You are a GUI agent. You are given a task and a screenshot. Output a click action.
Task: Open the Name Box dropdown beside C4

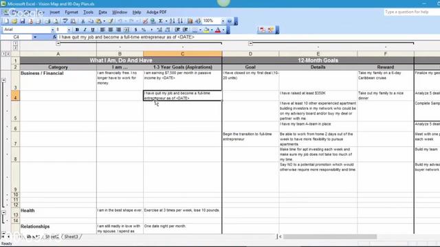click(35, 37)
